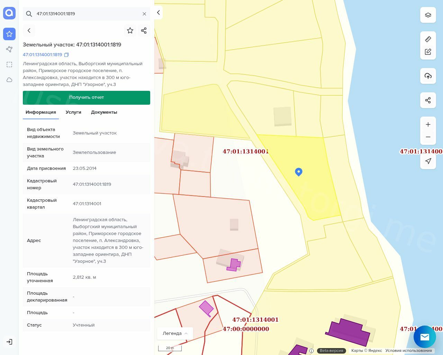Viewport: 443px width, 355px height.
Task: Activate the draw/edit tool on map
Action: 428,52
